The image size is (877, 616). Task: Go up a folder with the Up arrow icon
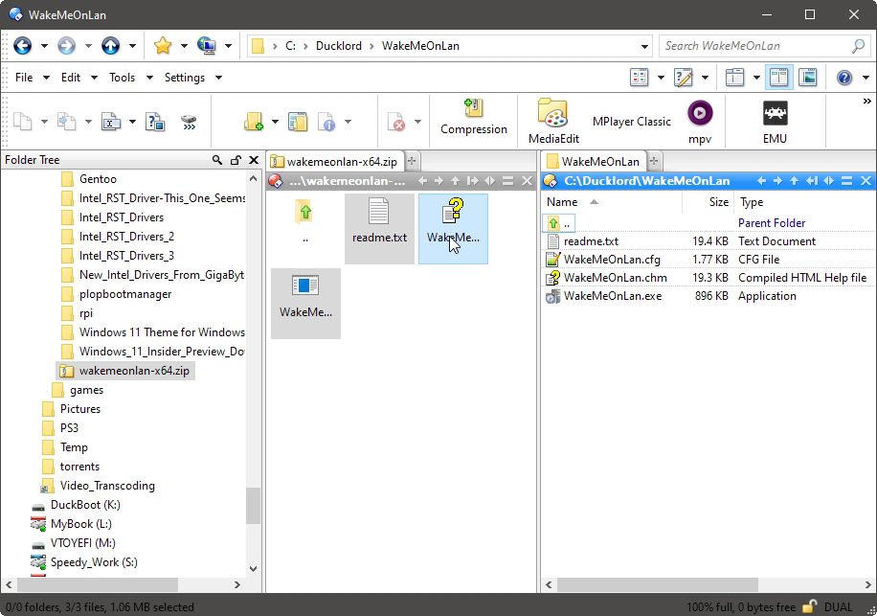108,46
